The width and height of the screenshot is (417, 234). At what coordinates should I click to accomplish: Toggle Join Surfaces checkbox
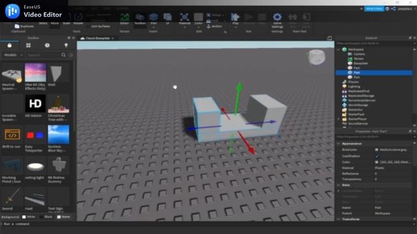(x=89, y=26)
